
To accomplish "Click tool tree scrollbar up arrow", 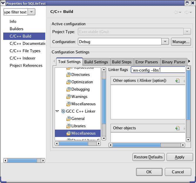I will point(104,70).
